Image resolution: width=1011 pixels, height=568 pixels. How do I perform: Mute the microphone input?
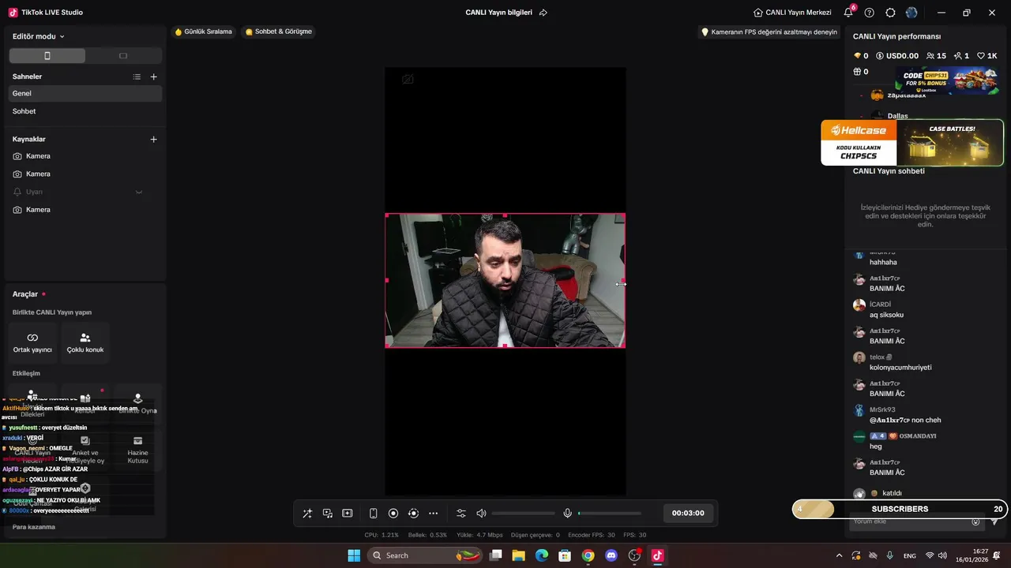567,514
